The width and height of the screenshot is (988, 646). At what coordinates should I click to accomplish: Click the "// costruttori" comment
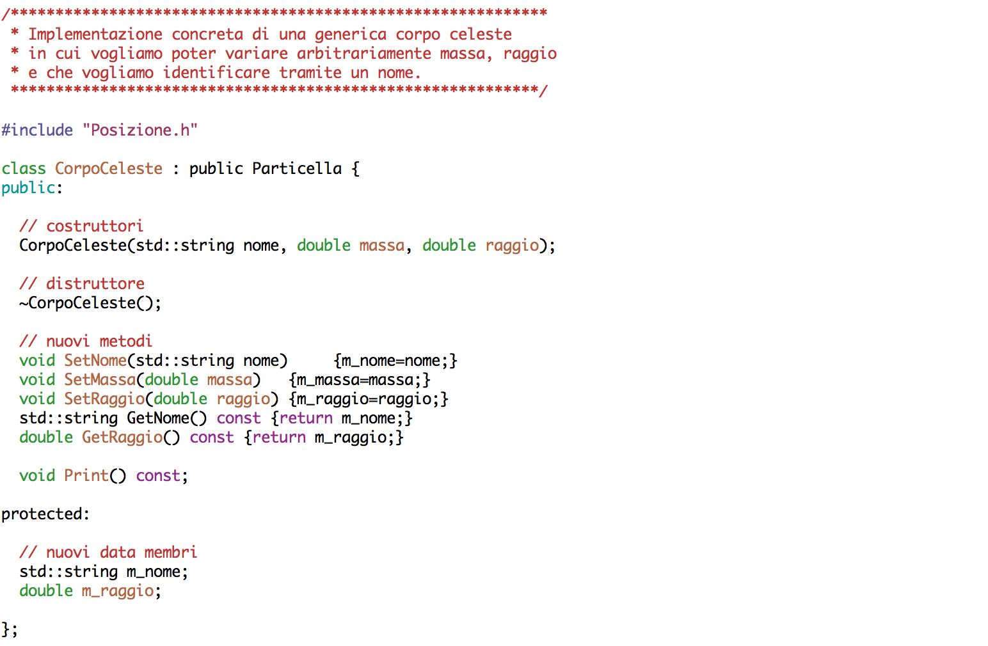point(81,226)
